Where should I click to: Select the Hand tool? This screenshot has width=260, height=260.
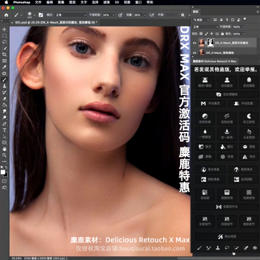4,149
